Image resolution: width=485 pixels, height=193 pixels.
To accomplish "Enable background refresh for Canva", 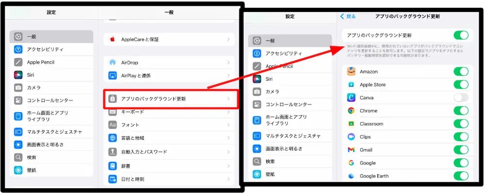I will [x=461, y=97].
